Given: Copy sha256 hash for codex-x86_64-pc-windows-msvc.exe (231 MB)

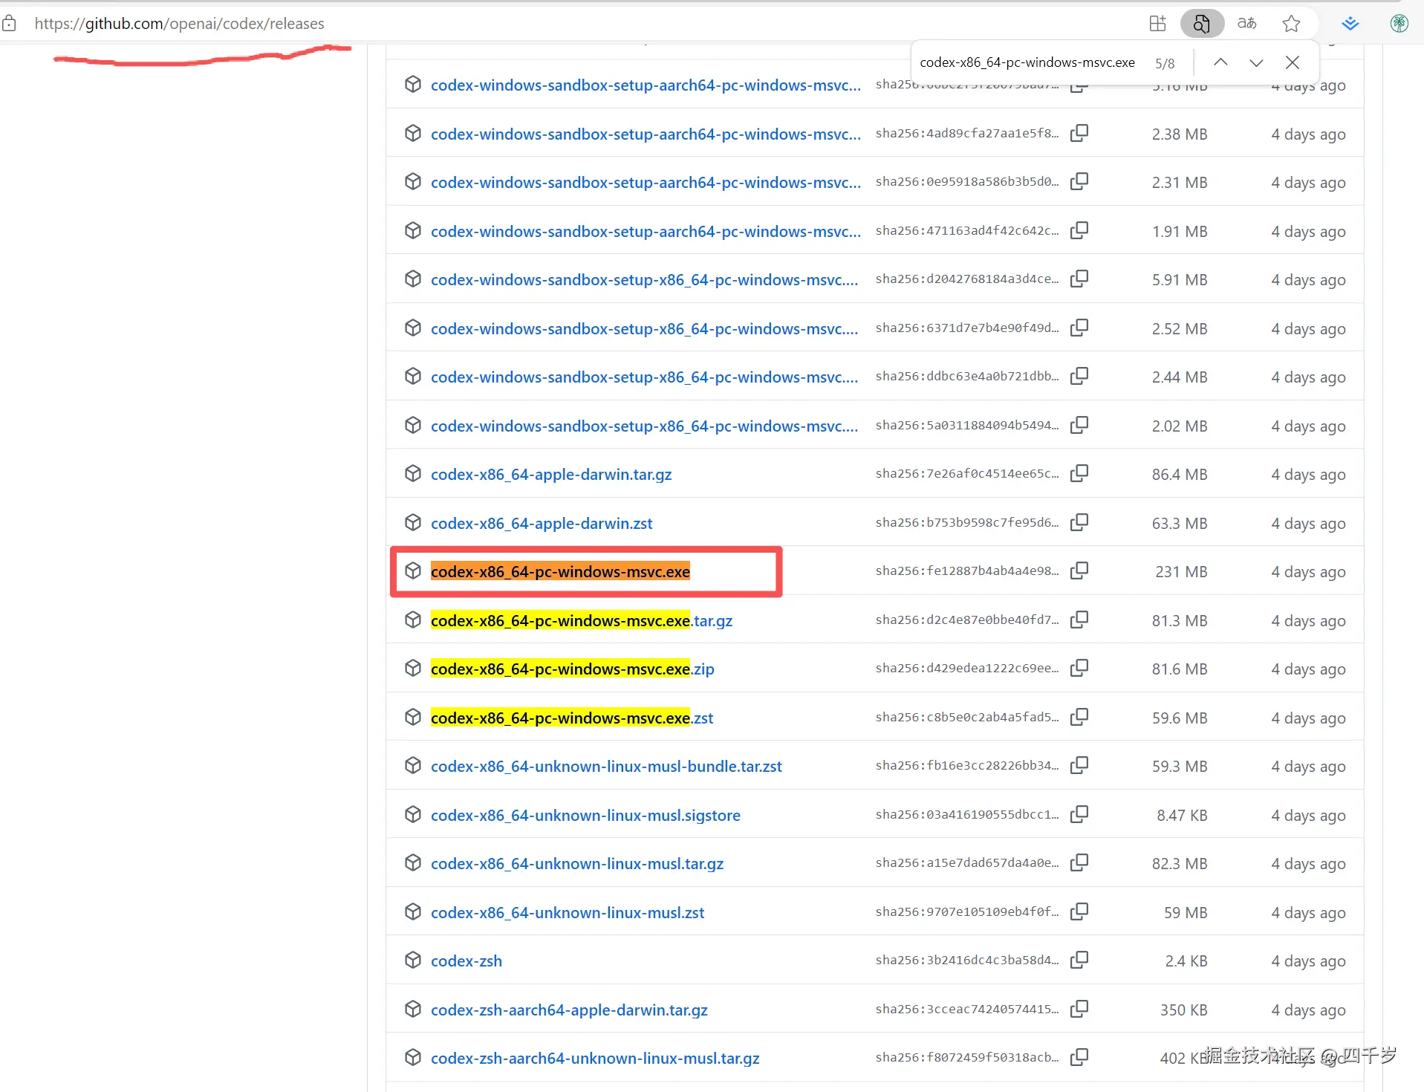Looking at the screenshot, I should (x=1079, y=571).
